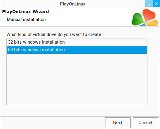Viewport: 160px width, 129px height.
Task: Click empty space inside the drive list
Action: point(77,79)
